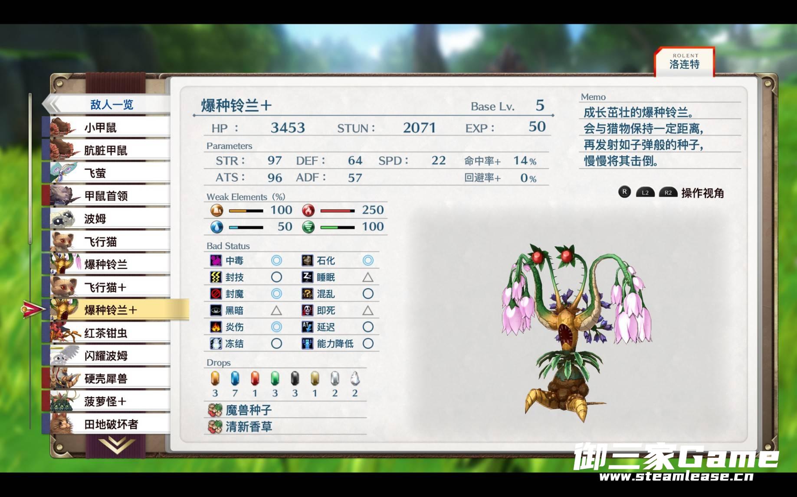Click back arrows beside 敌人一览 header

(x=53, y=104)
